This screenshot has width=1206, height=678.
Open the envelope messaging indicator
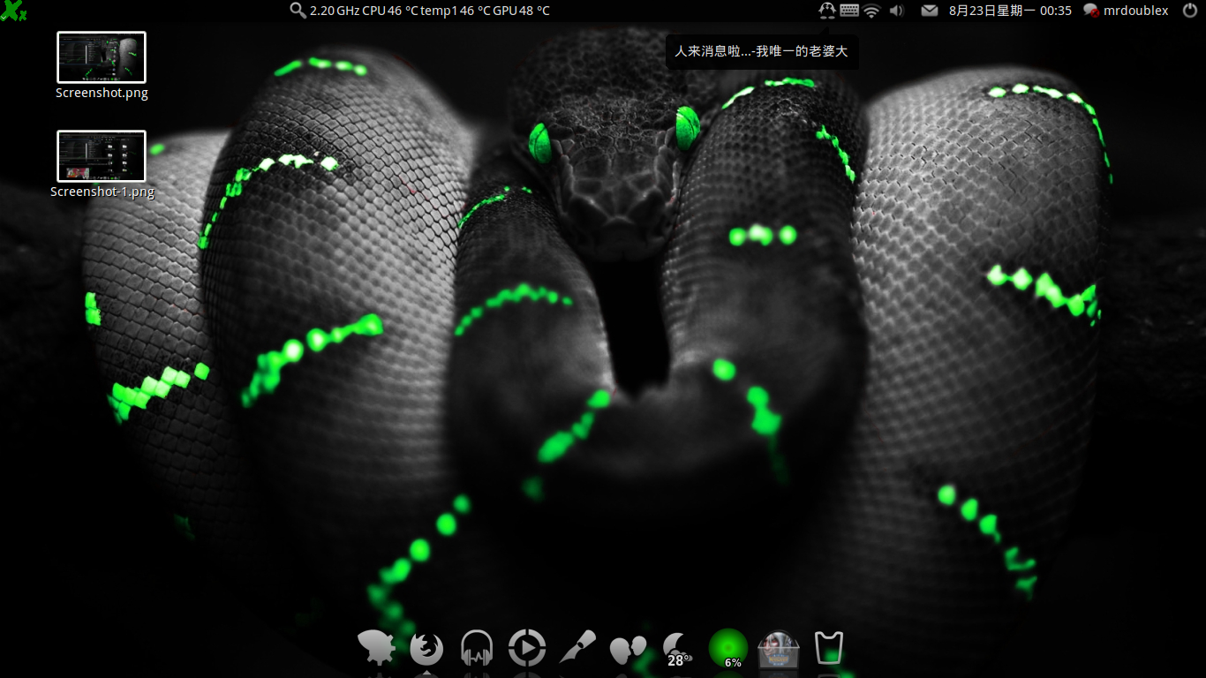(x=930, y=11)
